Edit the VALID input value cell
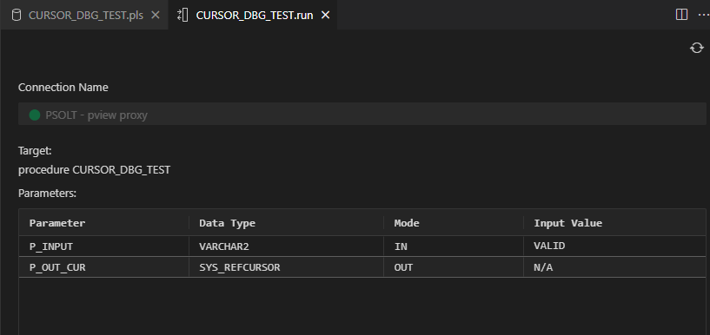 click(x=614, y=246)
